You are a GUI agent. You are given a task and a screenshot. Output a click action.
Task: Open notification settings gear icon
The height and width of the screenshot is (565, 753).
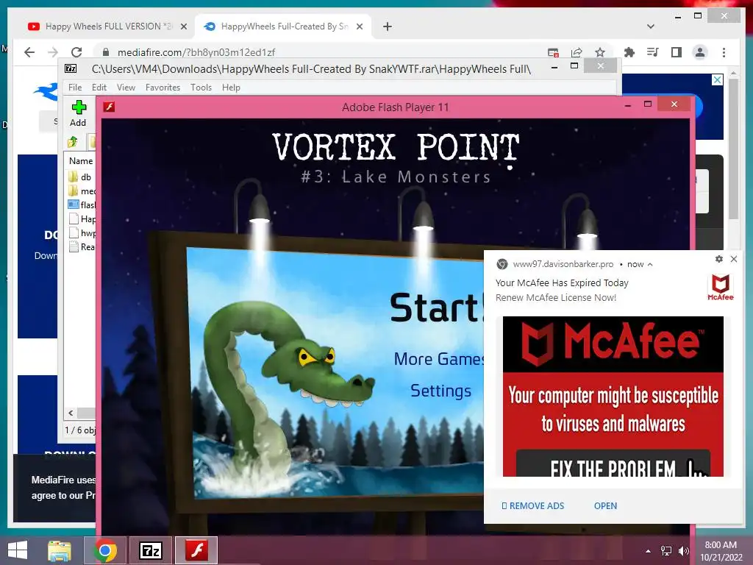[x=719, y=259]
